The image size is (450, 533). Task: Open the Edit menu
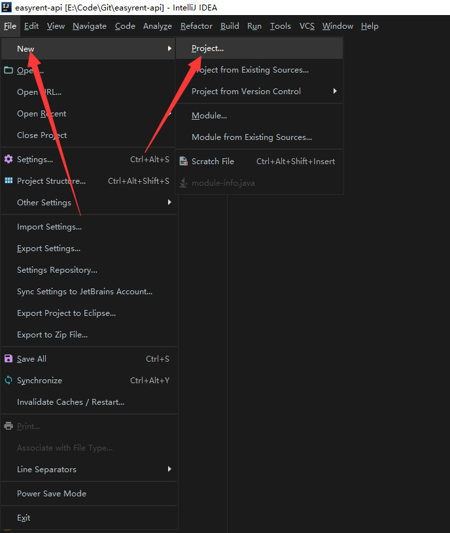[31, 26]
